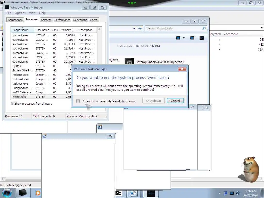Sort by the Image Name column header
Screen dimensions: 264x198
(x=22, y=30)
